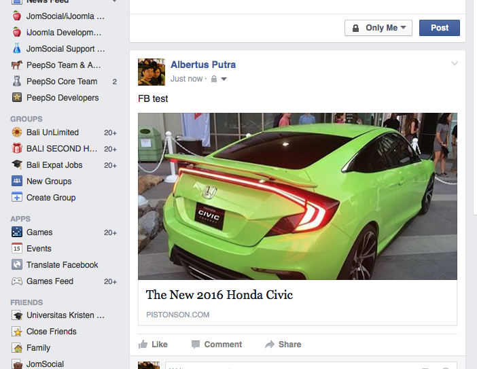
Task: Open the Only Me privacy dropdown
Action: pos(378,28)
